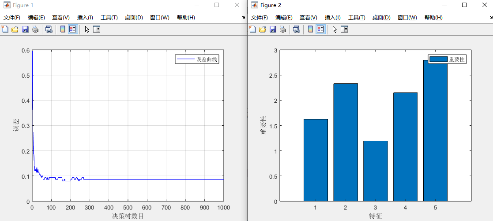Click New Figure icon in Figure 1 toolbar
The width and height of the screenshot is (493, 221).
coord(5,29)
